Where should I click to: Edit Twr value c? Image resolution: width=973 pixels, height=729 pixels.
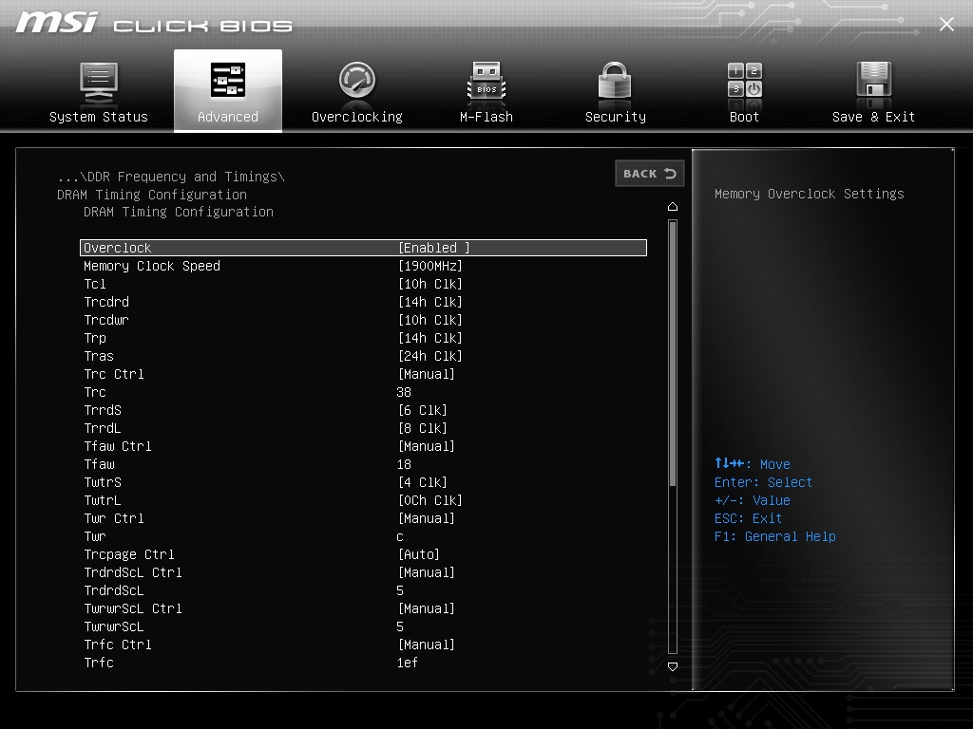coord(400,537)
